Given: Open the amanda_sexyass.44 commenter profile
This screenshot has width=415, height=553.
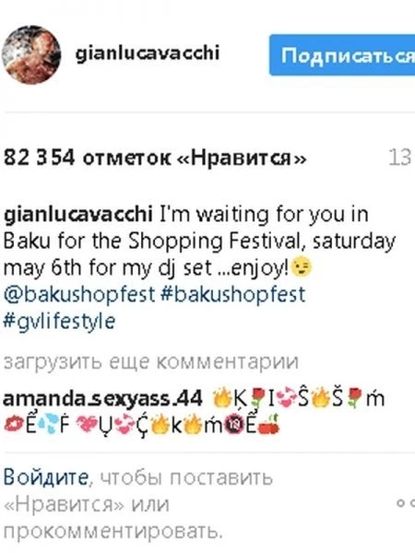Looking at the screenshot, I should tap(102, 399).
